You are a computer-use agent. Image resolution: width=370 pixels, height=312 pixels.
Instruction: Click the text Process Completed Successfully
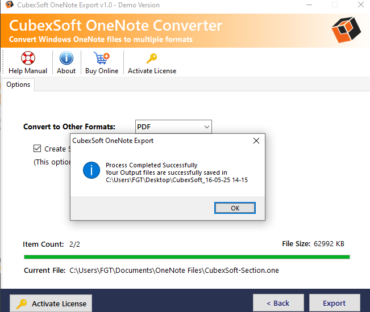[x=152, y=165]
